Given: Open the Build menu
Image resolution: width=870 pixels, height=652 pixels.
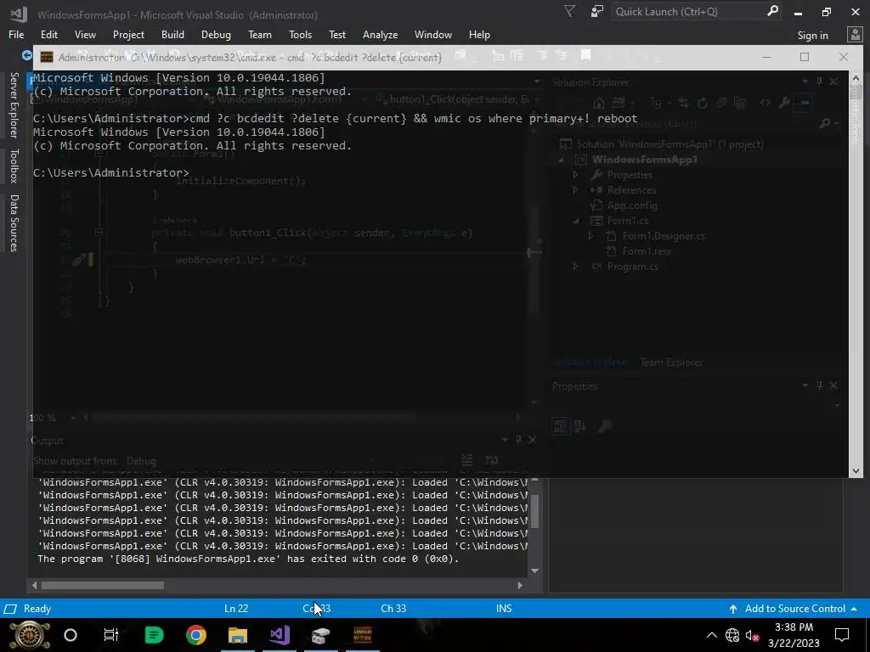Looking at the screenshot, I should pyautogui.click(x=172, y=34).
